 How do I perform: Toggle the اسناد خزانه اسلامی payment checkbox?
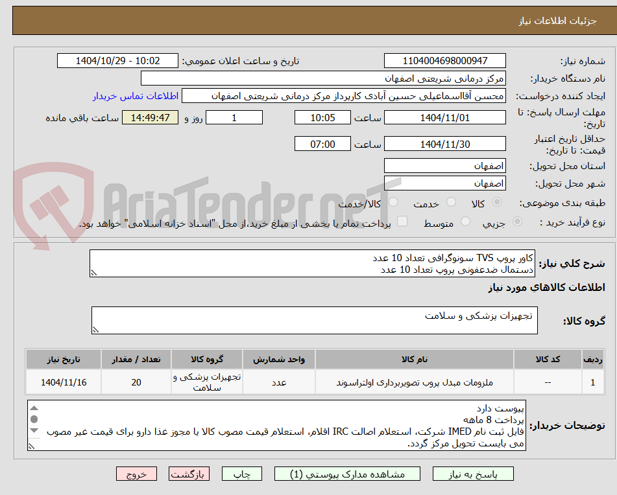[402, 221]
